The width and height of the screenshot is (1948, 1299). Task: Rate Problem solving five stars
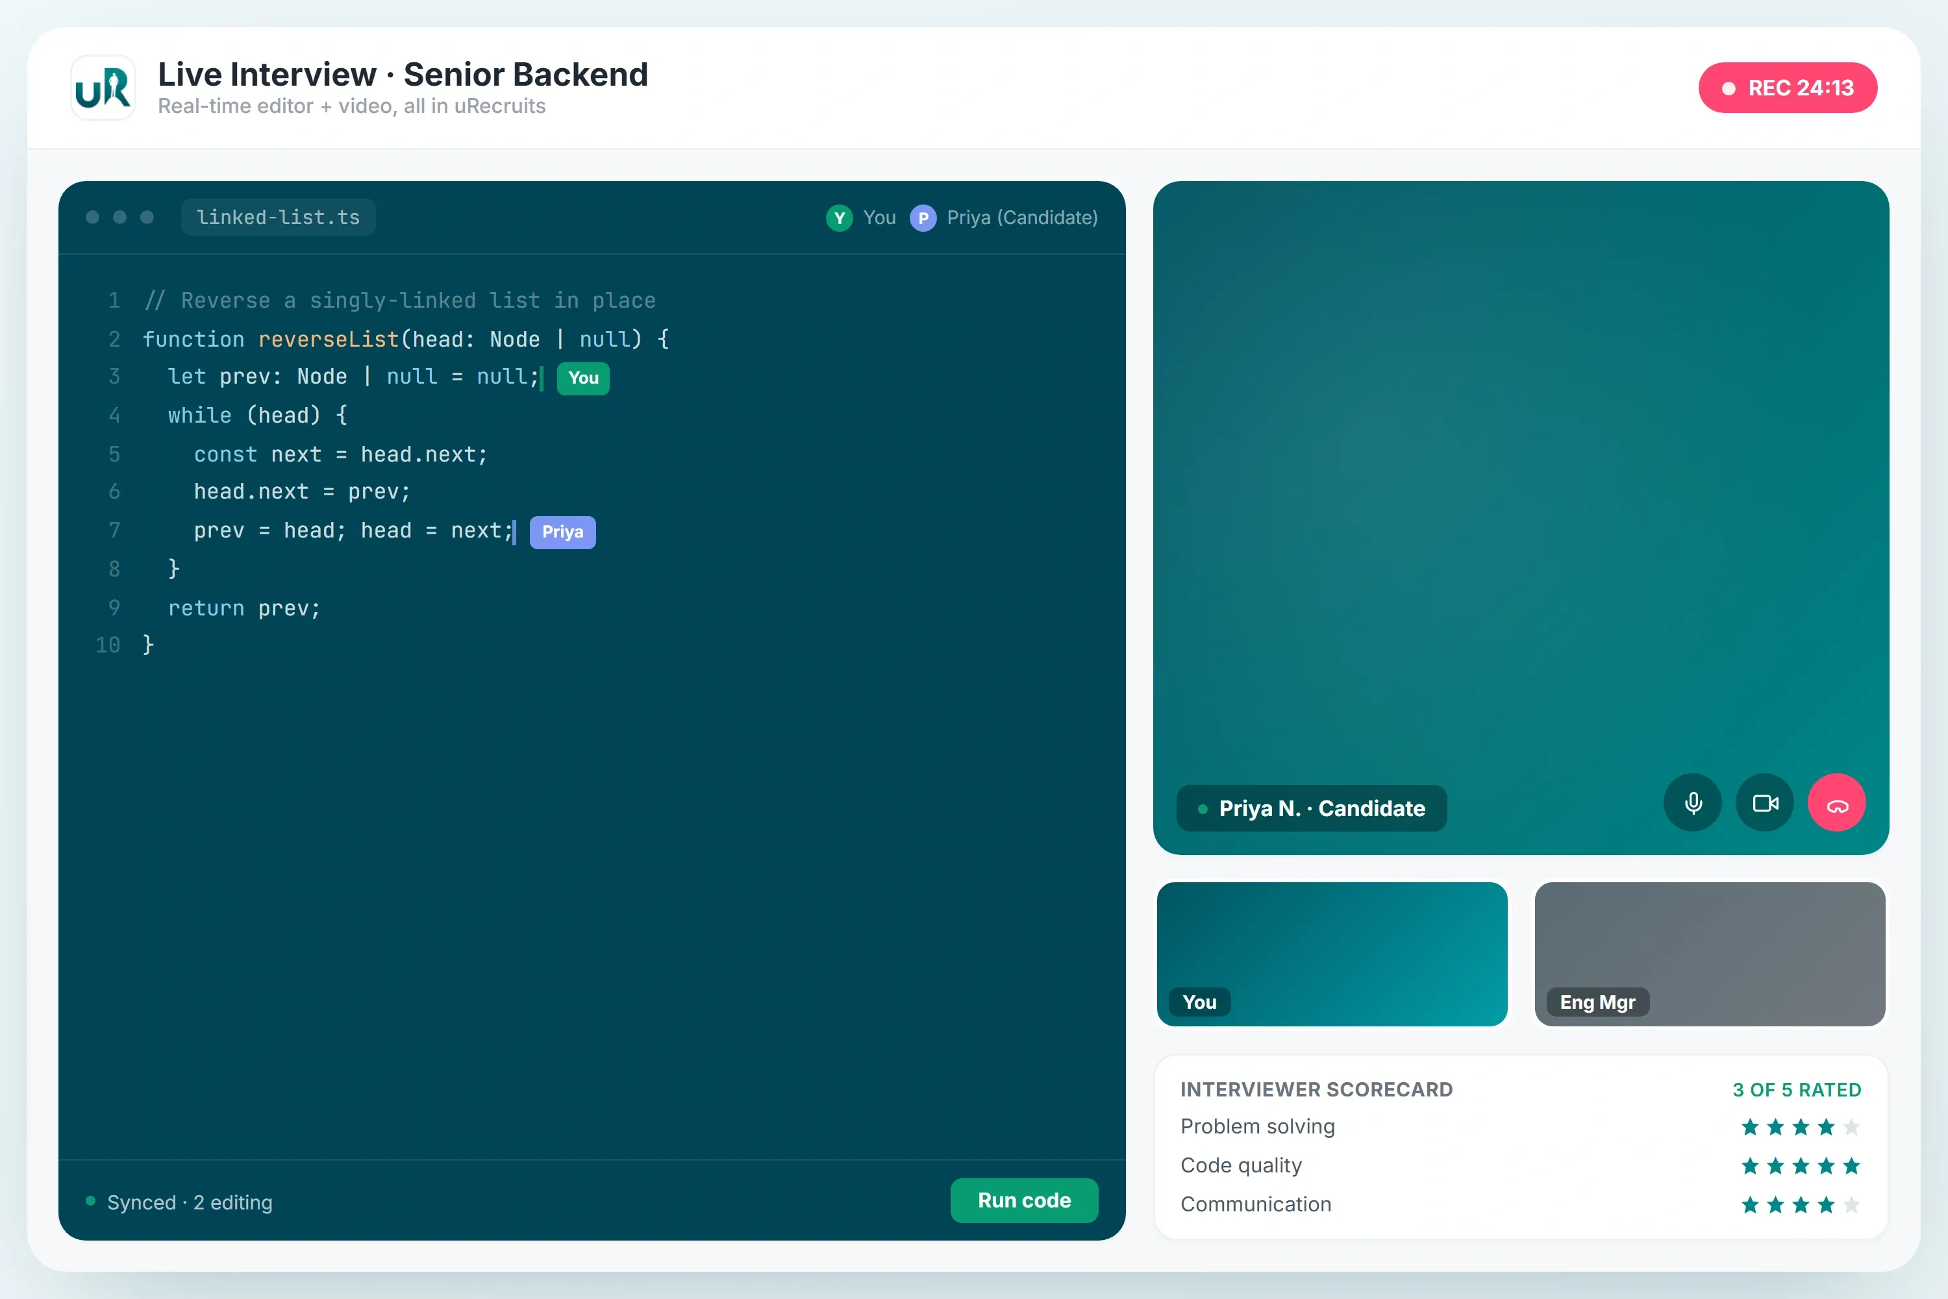1852,1128
